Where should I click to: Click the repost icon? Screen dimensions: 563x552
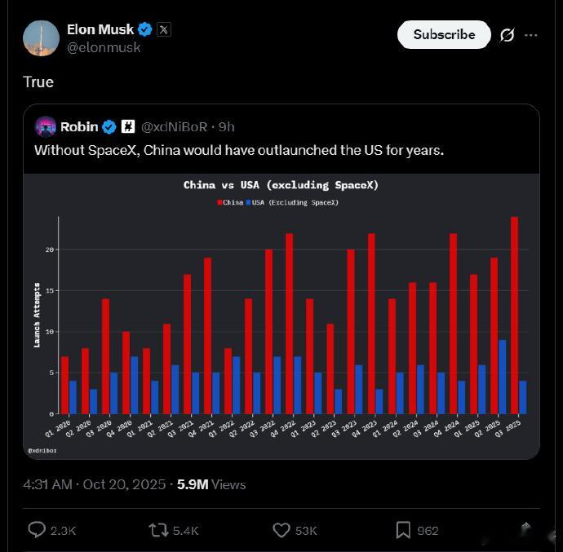click(158, 530)
